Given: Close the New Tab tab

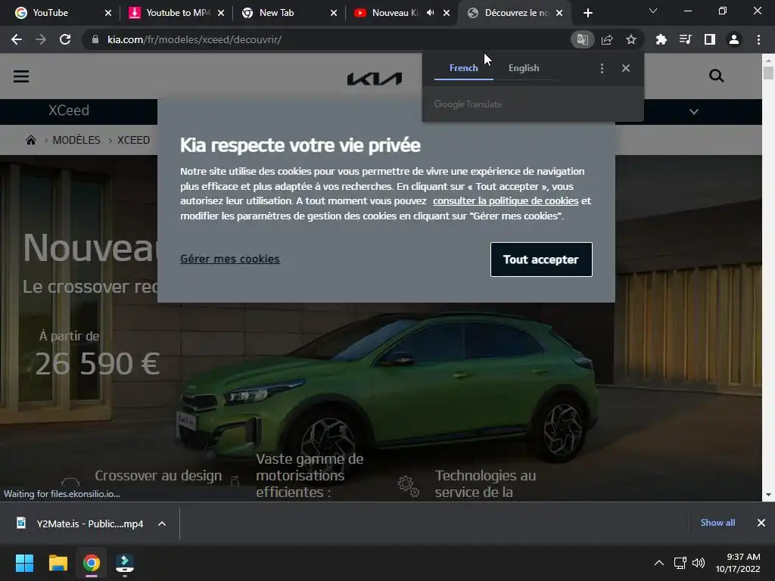Looking at the screenshot, I should [334, 13].
